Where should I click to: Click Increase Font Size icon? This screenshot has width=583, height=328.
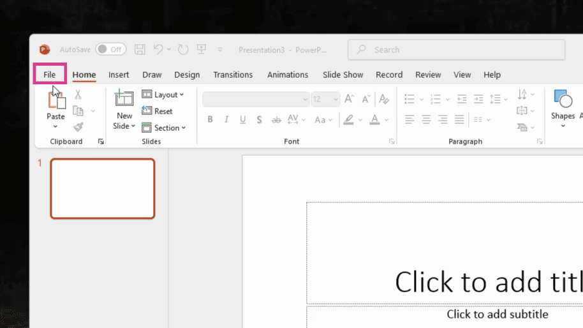coord(349,99)
